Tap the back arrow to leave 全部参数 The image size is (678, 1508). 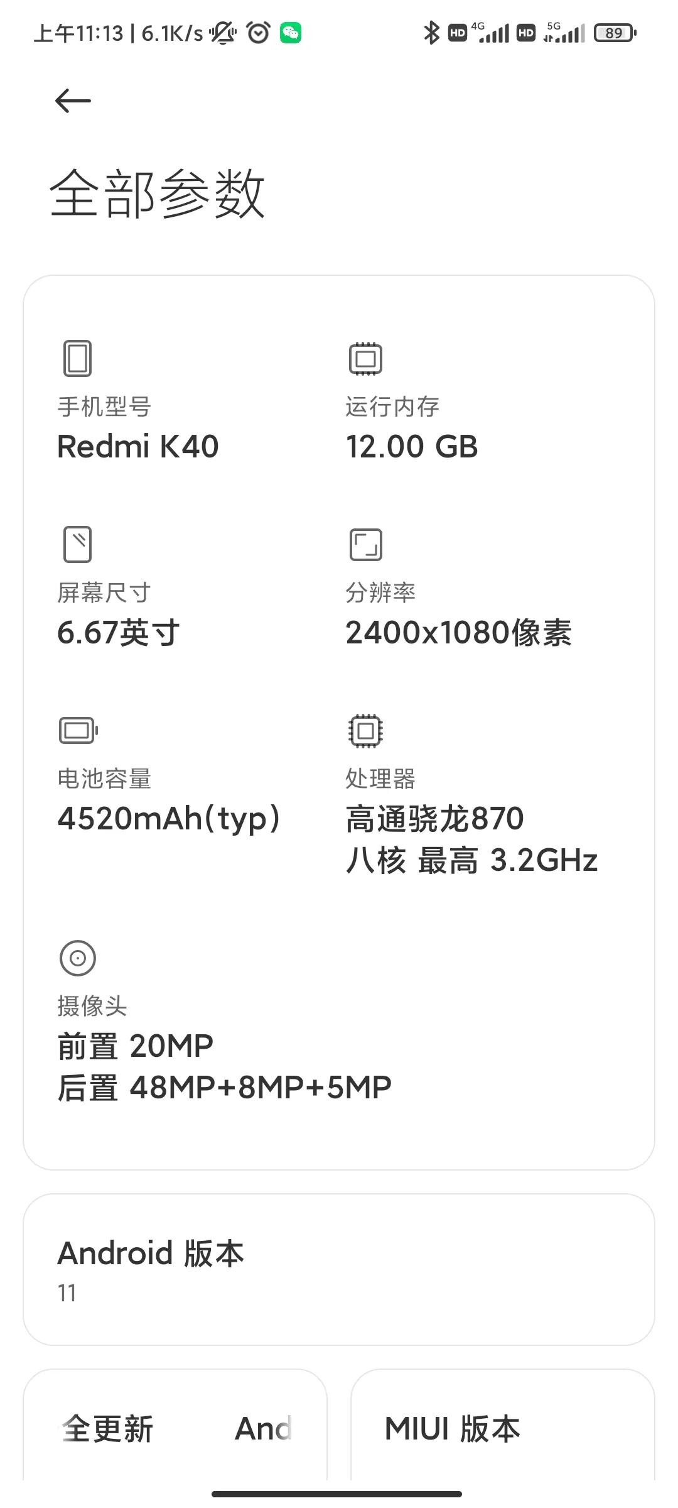coord(71,101)
